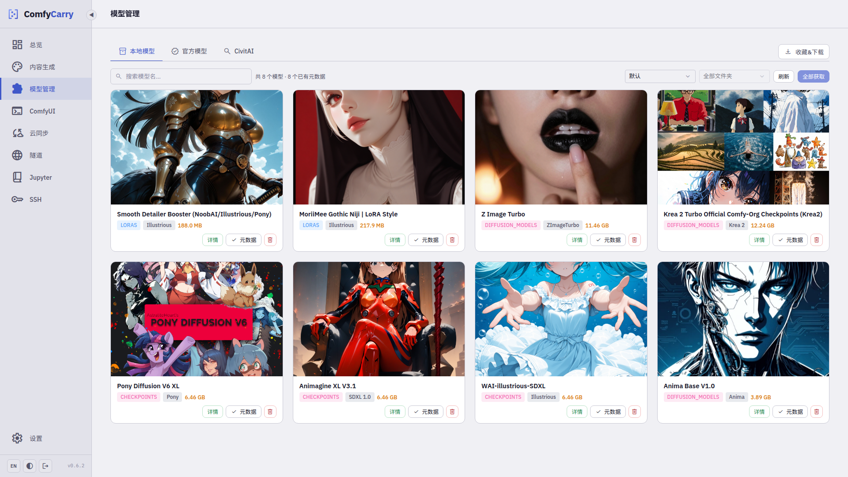This screenshot has width=848, height=477.
Task: Focus the 搜索模型名 search field
Action: pyautogui.click(x=181, y=76)
